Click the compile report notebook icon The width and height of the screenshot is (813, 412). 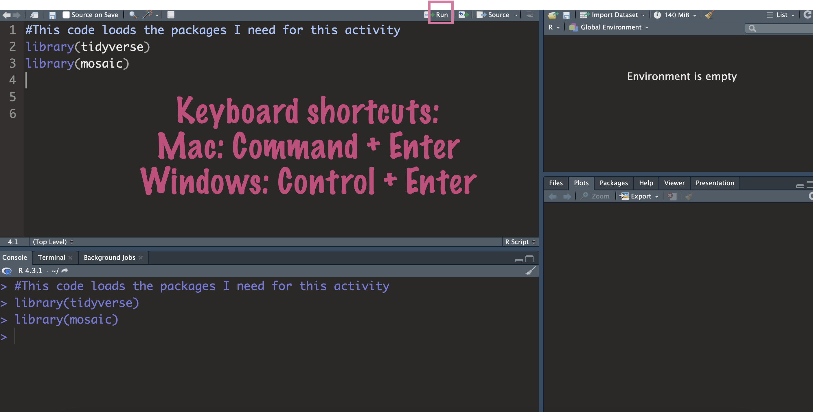(170, 15)
